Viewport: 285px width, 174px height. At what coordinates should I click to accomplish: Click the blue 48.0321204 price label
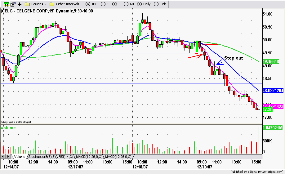(x=273, y=91)
